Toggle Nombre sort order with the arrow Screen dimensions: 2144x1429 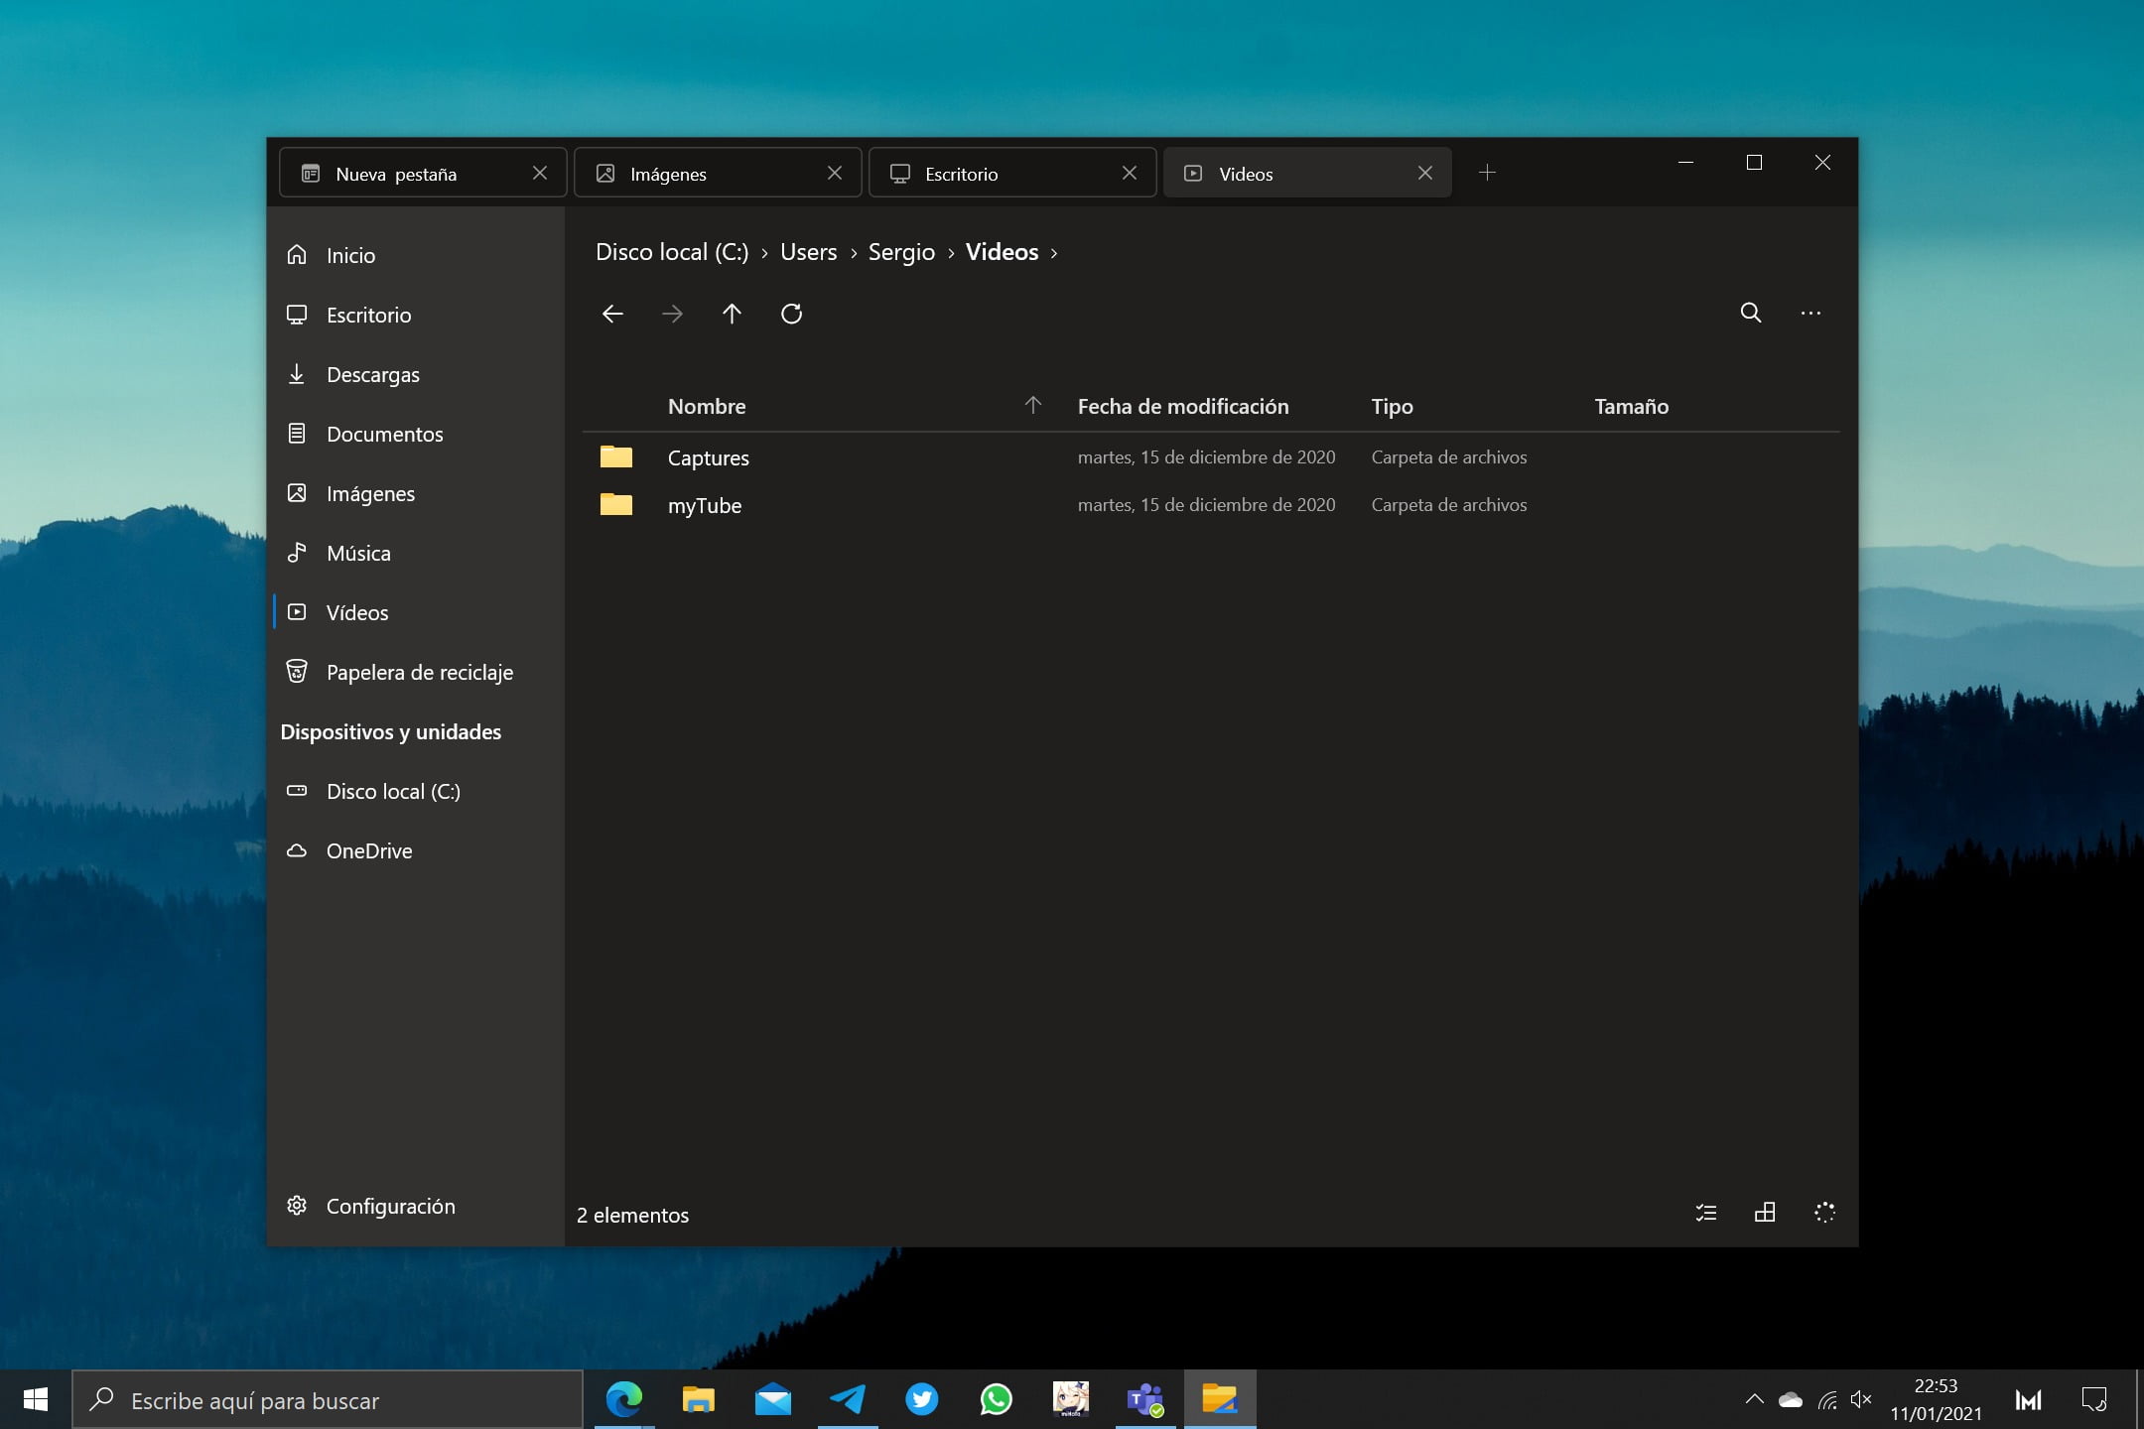pyautogui.click(x=1032, y=405)
